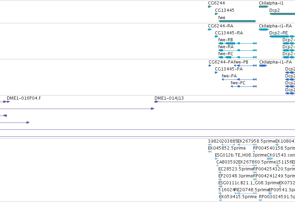Click the ESG0111c.B21.1_G08.3prime EST label
The width and height of the screenshot is (295, 202).
(x=249, y=183)
